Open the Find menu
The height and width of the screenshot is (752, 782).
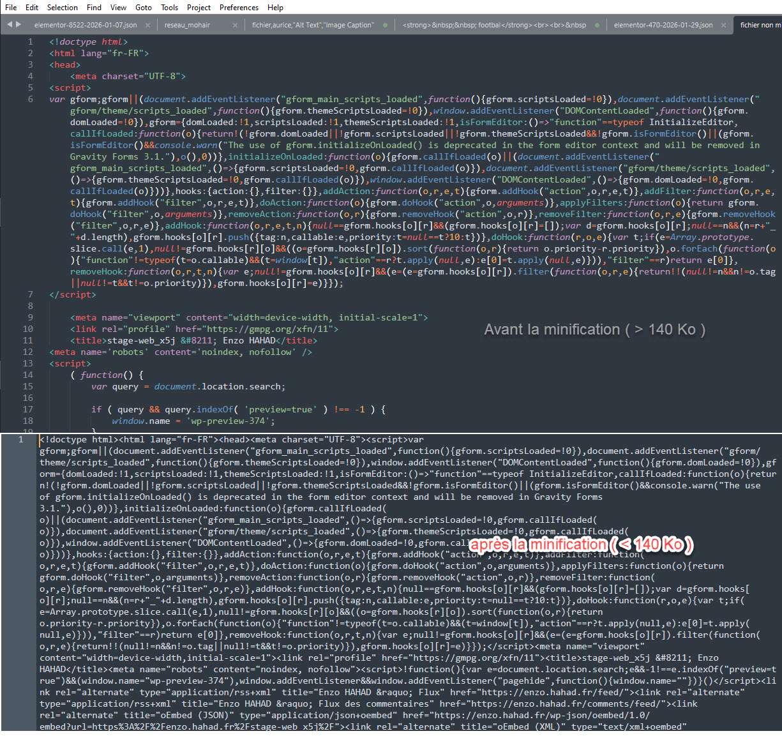point(94,7)
